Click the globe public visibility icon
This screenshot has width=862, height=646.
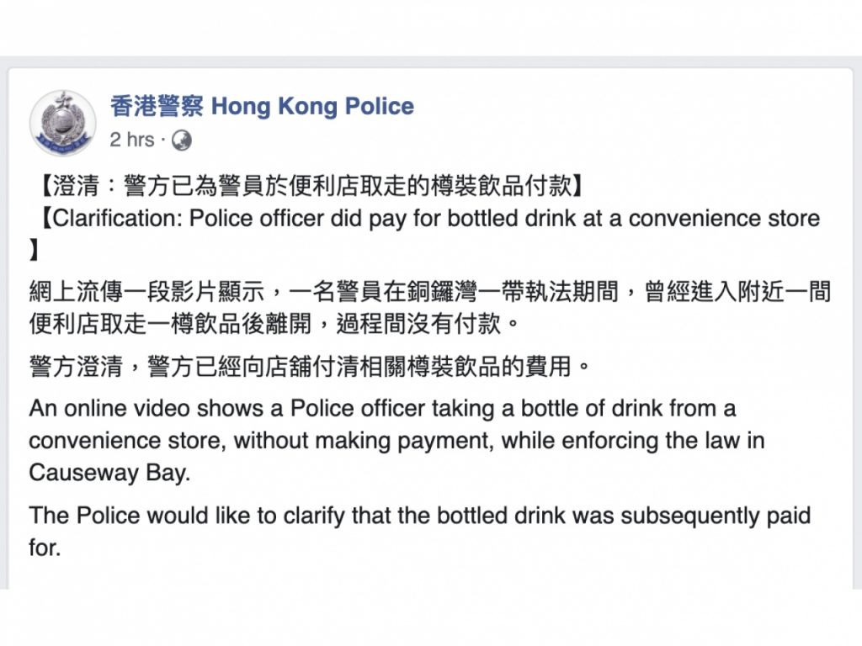(x=181, y=140)
